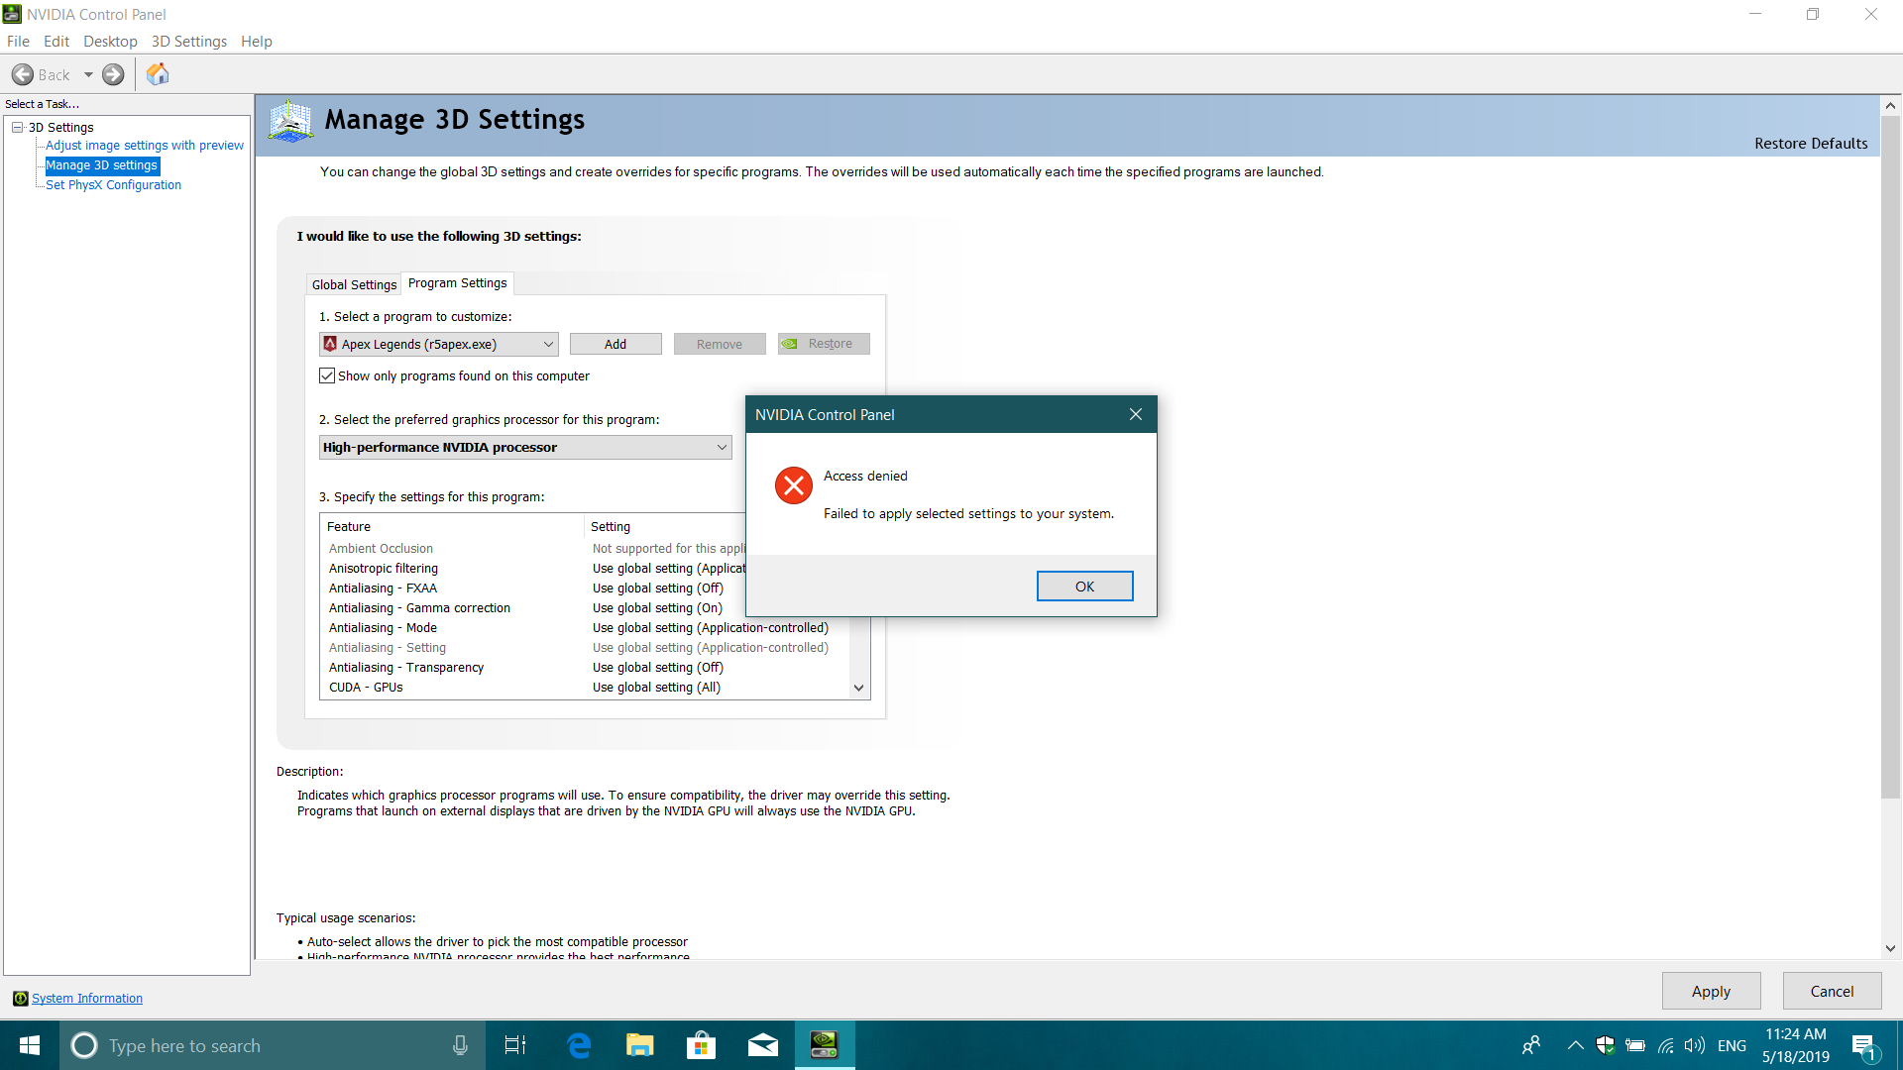Click the Windows Security shield tray icon
Screen dimensions: 1903x1070
pos(1606,1045)
